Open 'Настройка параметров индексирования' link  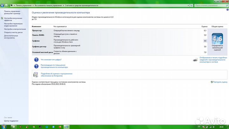click(13, 25)
